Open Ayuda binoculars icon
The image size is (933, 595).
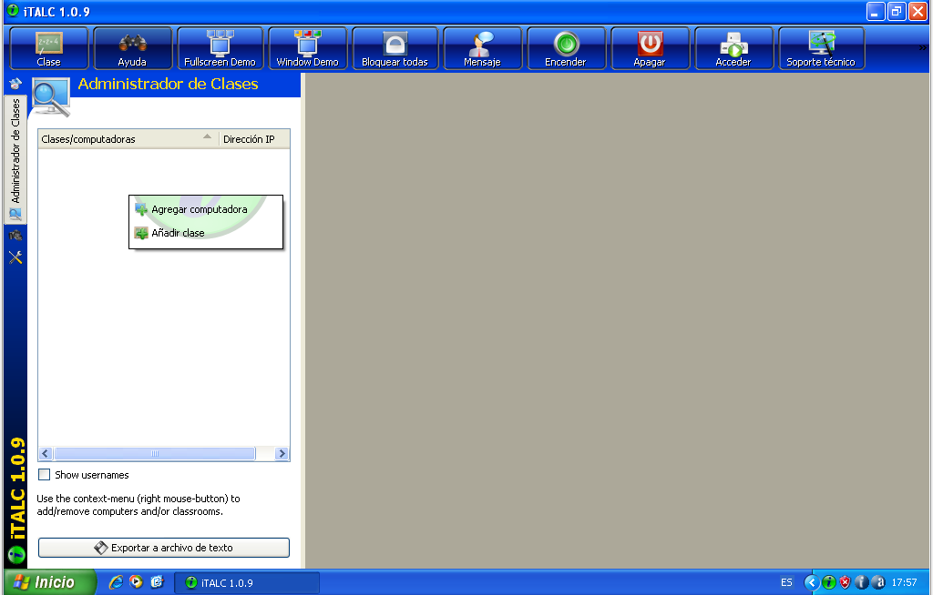click(132, 48)
